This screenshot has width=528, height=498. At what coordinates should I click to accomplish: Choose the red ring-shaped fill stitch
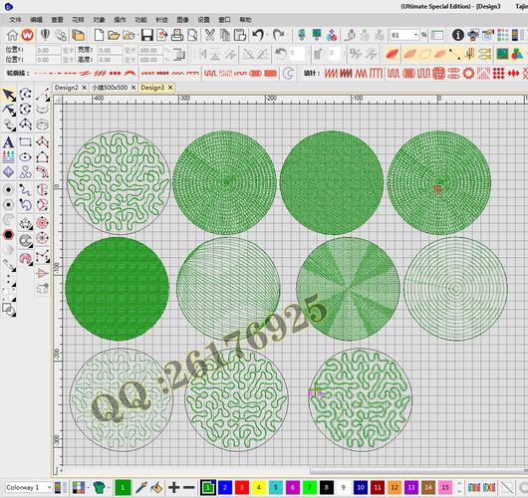coord(468,73)
